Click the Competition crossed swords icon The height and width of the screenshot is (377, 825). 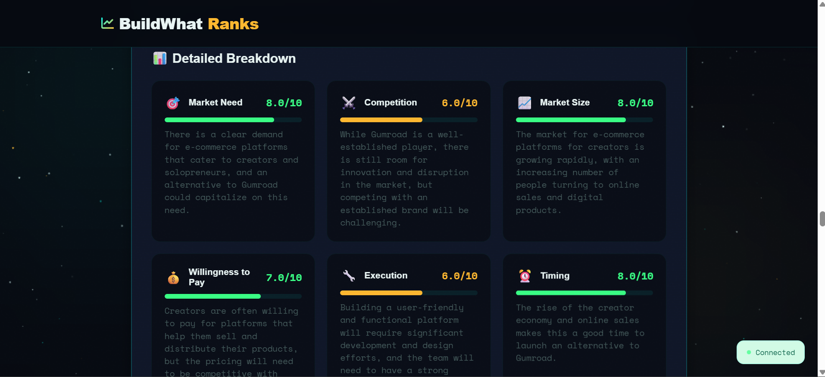point(349,103)
